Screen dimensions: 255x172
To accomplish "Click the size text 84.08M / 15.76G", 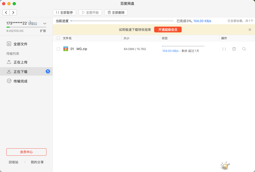I will click(135, 49).
